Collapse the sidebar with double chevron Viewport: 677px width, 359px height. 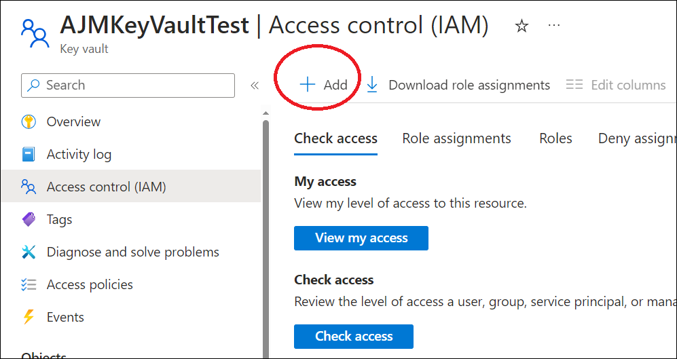pyautogui.click(x=255, y=86)
